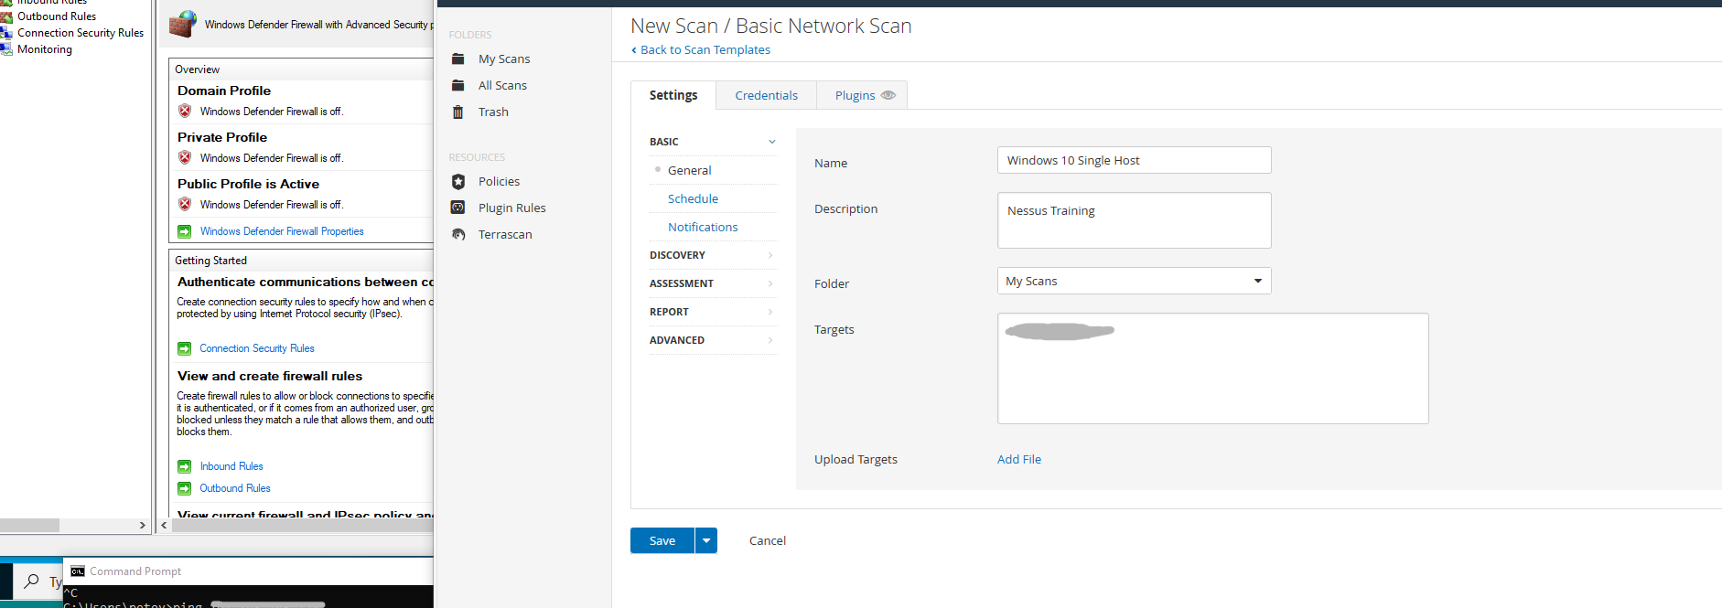Expand the REPORT section

713,312
